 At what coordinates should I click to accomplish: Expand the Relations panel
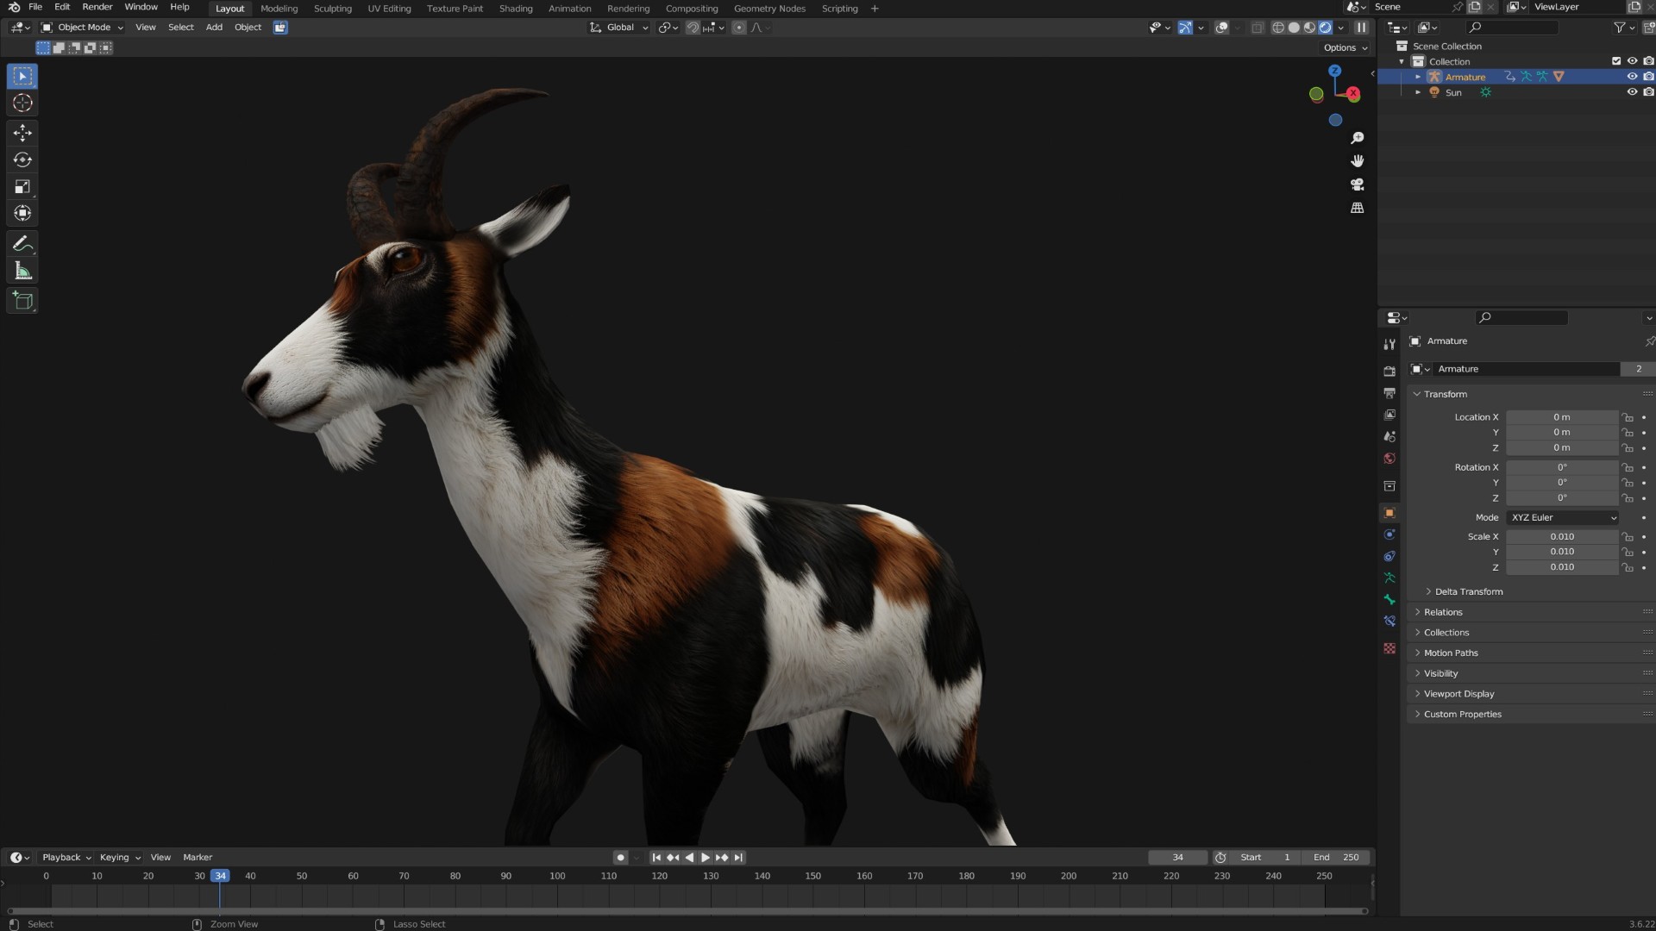click(x=1443, y=613)
